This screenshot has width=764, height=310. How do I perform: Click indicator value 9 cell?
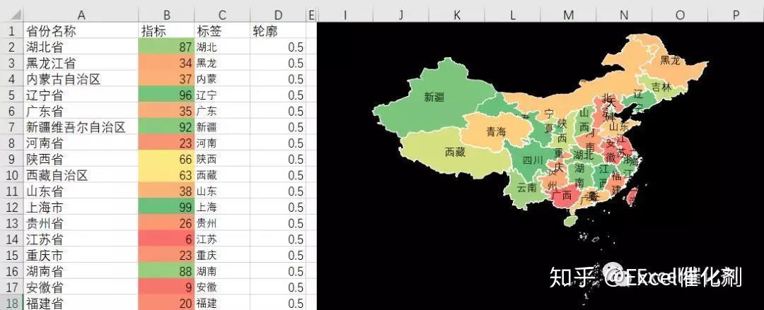[166, 287]
